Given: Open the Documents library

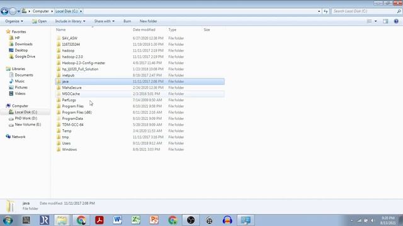Looking at the screenshot, I should 24,75.
